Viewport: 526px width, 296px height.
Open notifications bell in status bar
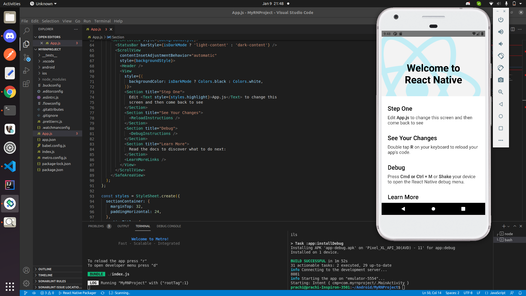tap(520, 293)
